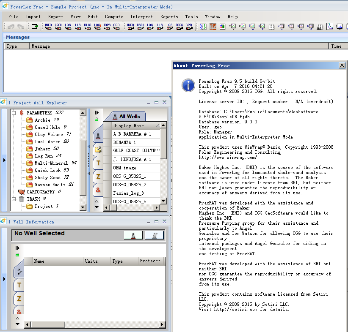Click the play-pause marker in Well Information

pyautogui.click(x=17, y=248)
